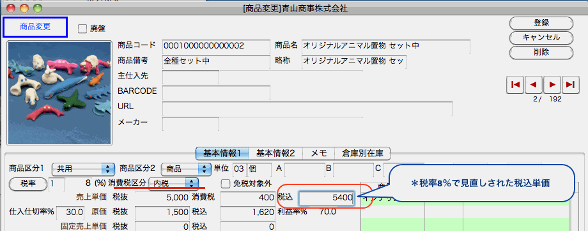The height and width of the screenshot is (231, 588).
Task: Click the product photo thumbnail
Action: click(59, 93)
